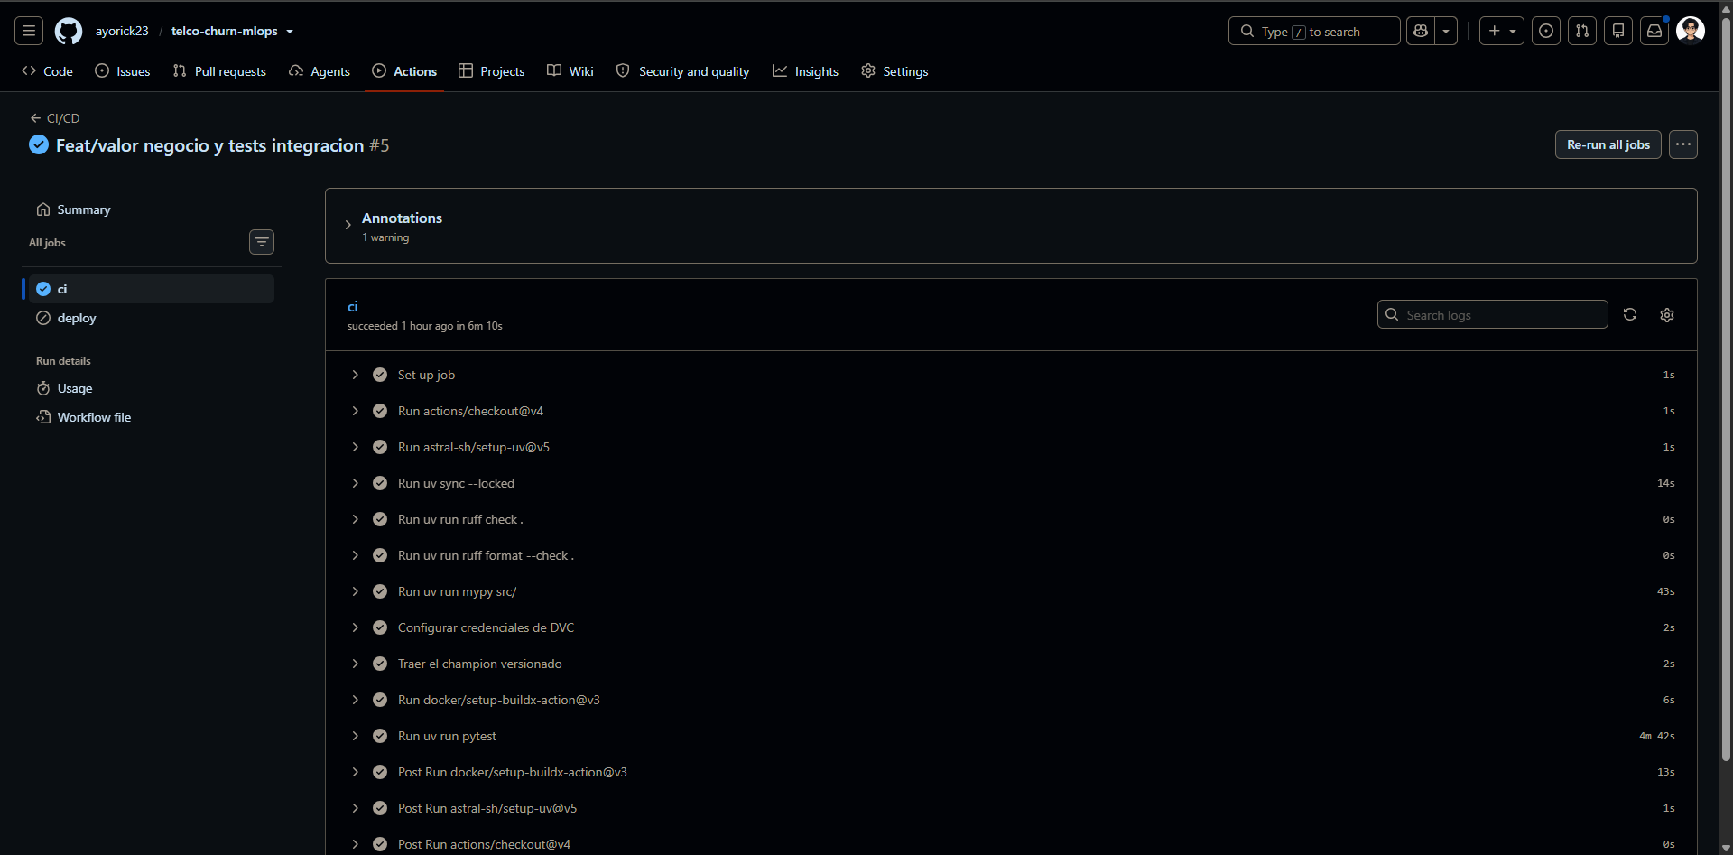The height and width of the screenshot is (855, 1733).
Task: Open the Security and quality tab
Action: (682, 71)
